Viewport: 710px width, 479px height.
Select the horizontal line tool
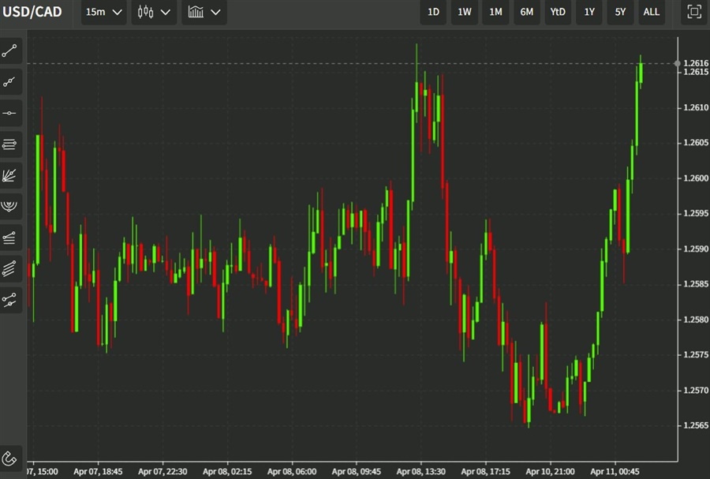pos(10,113)
